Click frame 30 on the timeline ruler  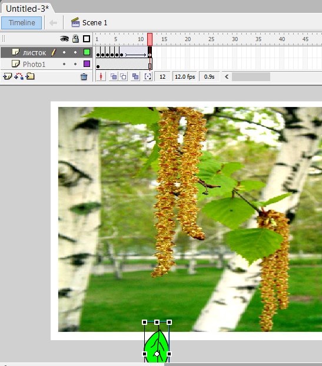coord(235,39)
